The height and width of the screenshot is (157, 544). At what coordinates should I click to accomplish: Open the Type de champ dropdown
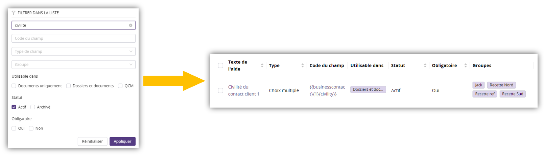[x=73, y=51]
